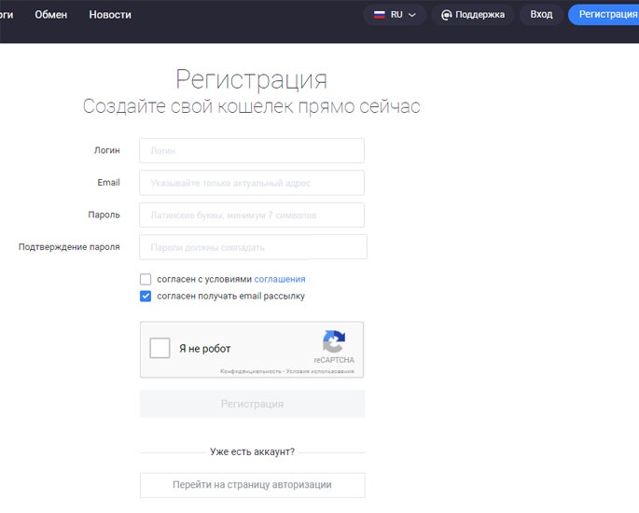The width and height of the screenshot is (639, 513).
Task: Click the Логин field label
Action: tap(107, 150)
